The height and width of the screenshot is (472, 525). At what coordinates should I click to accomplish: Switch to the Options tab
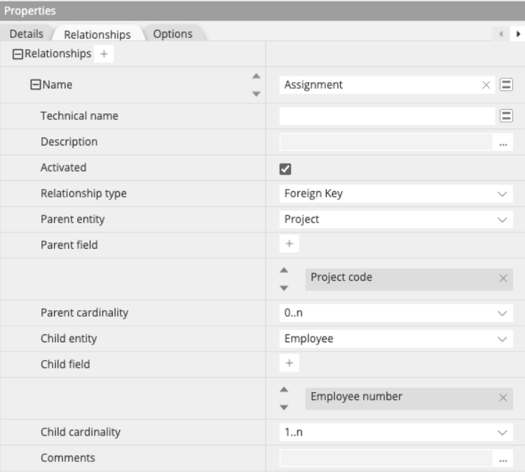click(x=172, y=34)
